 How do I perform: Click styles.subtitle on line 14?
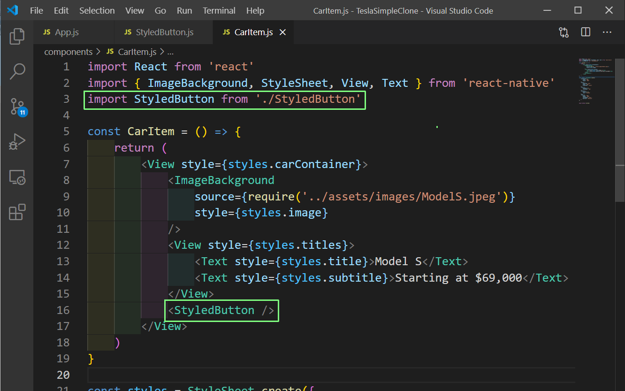pos(332,278)
